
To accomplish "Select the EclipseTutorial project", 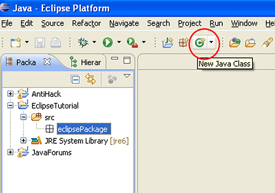I will (x=55, y=106).
